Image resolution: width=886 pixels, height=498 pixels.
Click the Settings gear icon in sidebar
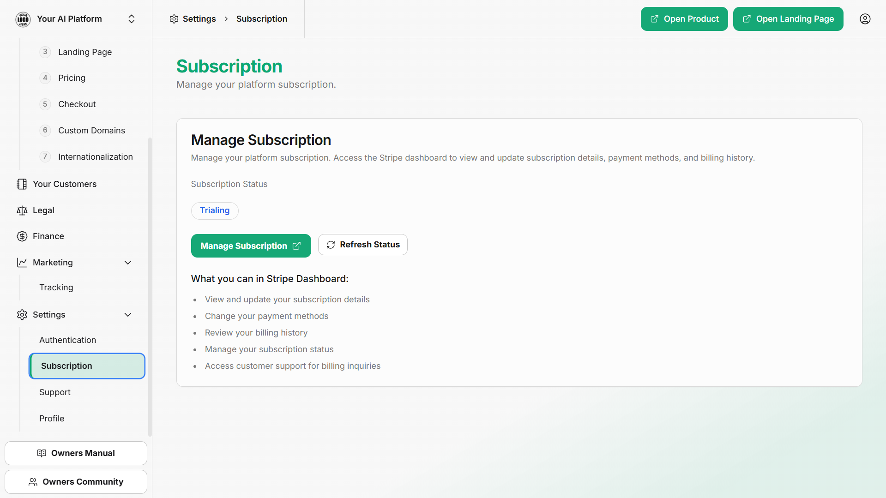tap(22, 315)
